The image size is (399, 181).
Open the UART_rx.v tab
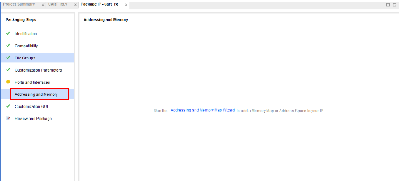click(x=57, y=4)
